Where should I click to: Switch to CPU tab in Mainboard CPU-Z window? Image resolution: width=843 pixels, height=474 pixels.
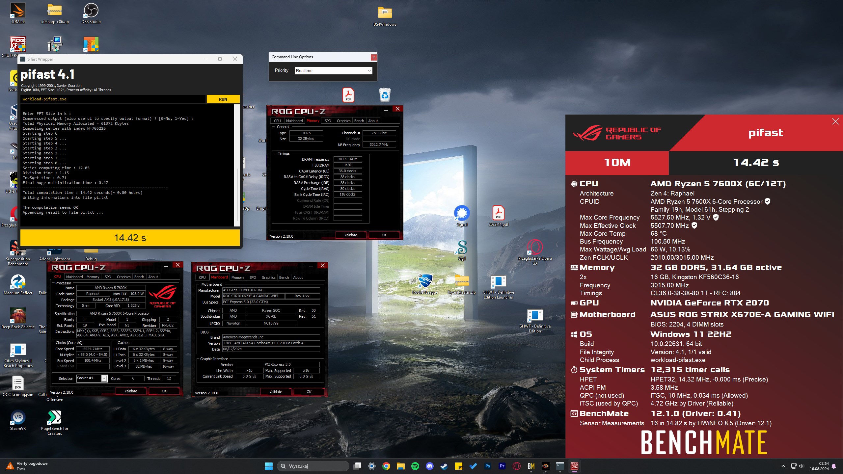click(202, 277)
